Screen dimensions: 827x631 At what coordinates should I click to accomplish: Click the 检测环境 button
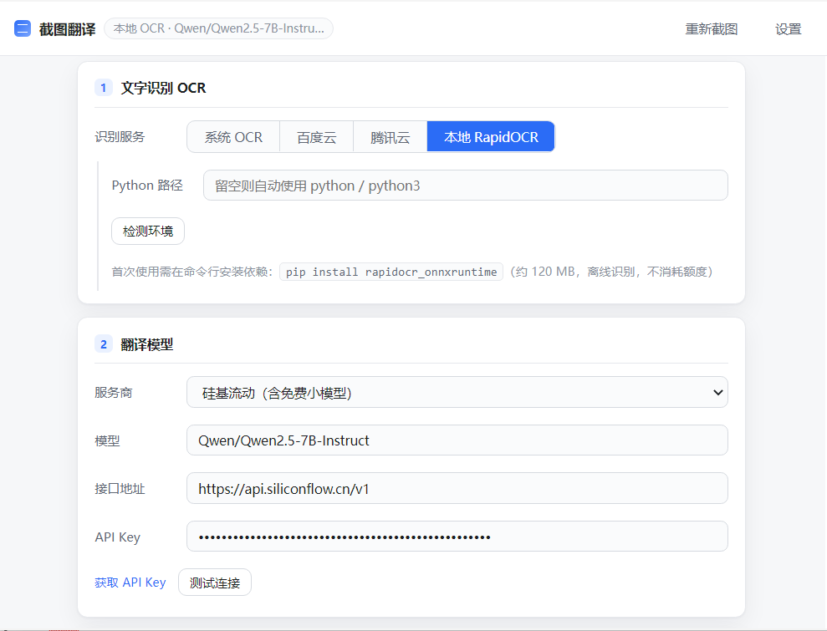pyautogui.click(x=148, y=231)
